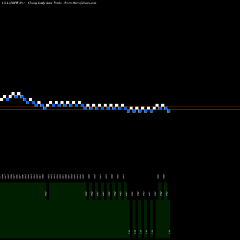The height and width of the screenshot is (240, 240).
Task: Click the word Renko in chart title
Action: tap(58, 3)
